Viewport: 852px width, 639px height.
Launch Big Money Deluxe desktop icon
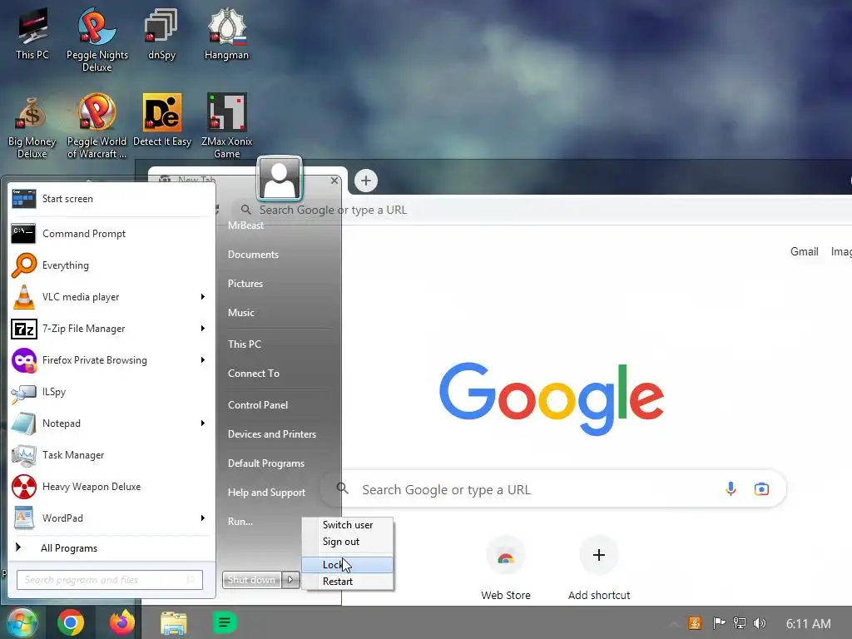click(32, 127)
